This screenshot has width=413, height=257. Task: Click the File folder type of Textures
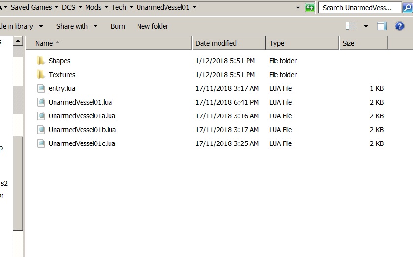coord(283,75)
